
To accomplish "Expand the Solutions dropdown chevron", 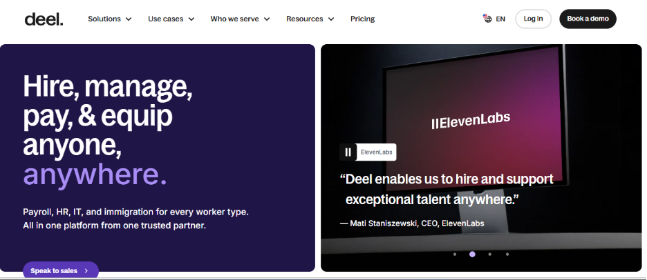I will (x=129, y=19).
